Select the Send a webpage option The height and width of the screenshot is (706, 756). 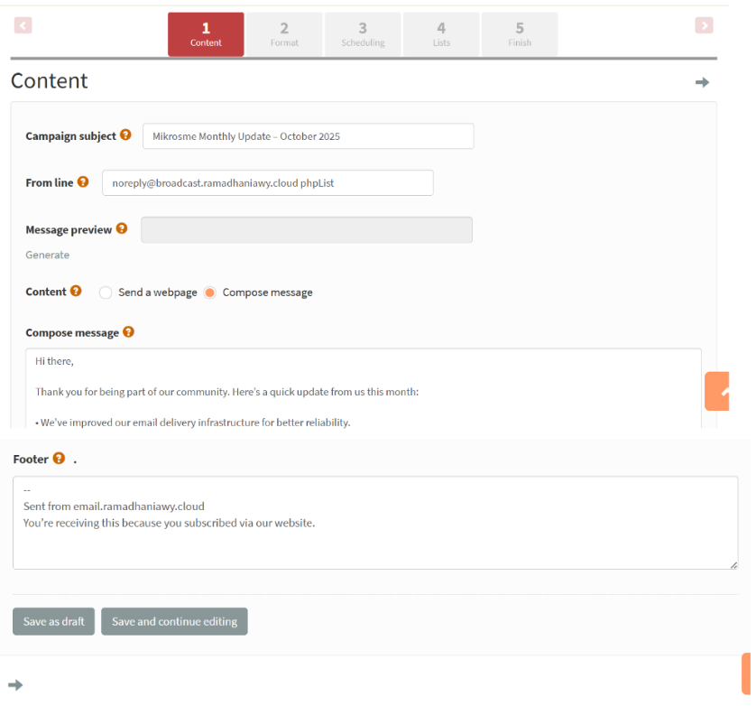(x=106, y=293)
